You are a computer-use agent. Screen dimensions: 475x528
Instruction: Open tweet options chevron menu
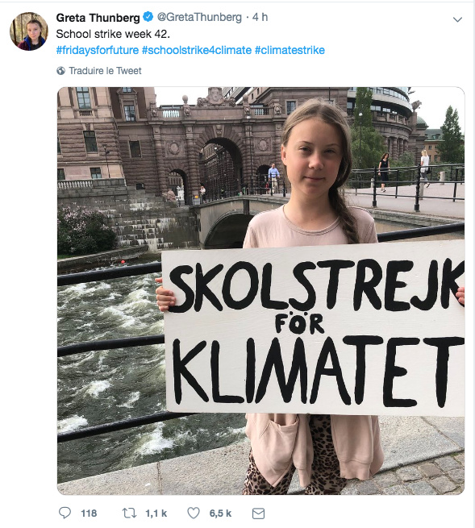[x=457, y=19]
